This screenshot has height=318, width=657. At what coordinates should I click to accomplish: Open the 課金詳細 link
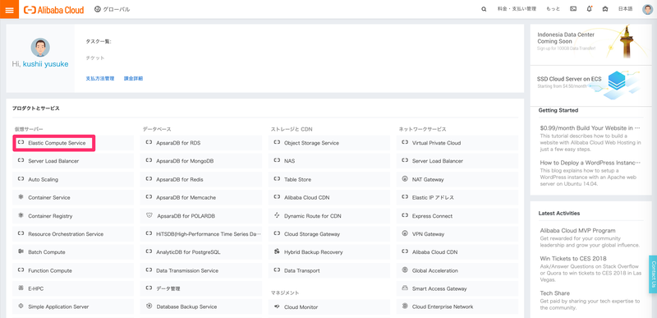pyautogui.click(x=133, y=78)
